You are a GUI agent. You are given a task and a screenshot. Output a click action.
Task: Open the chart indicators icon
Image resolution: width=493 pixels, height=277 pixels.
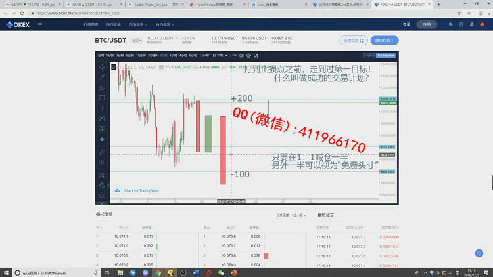click(x=234, y=56)
